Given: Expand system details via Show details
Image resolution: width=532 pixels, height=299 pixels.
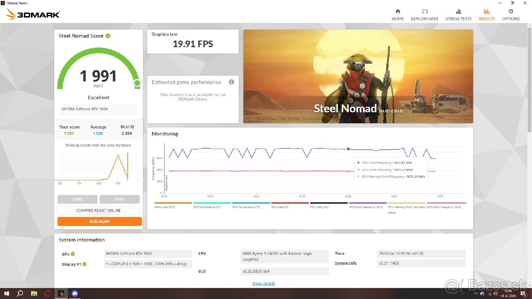Looking at the screenshot, I should click(263, 283).
